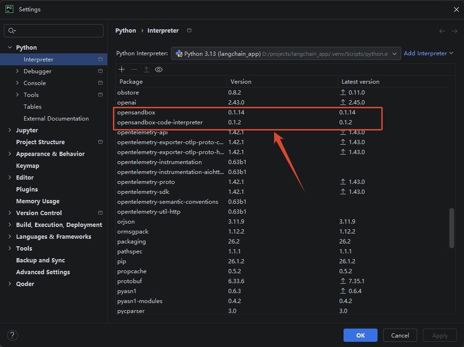Click upgrade arrow icon for opentelemetry-proto
Image resolution: width=464 pixels, height=347 pixels.
pos(343,182)
